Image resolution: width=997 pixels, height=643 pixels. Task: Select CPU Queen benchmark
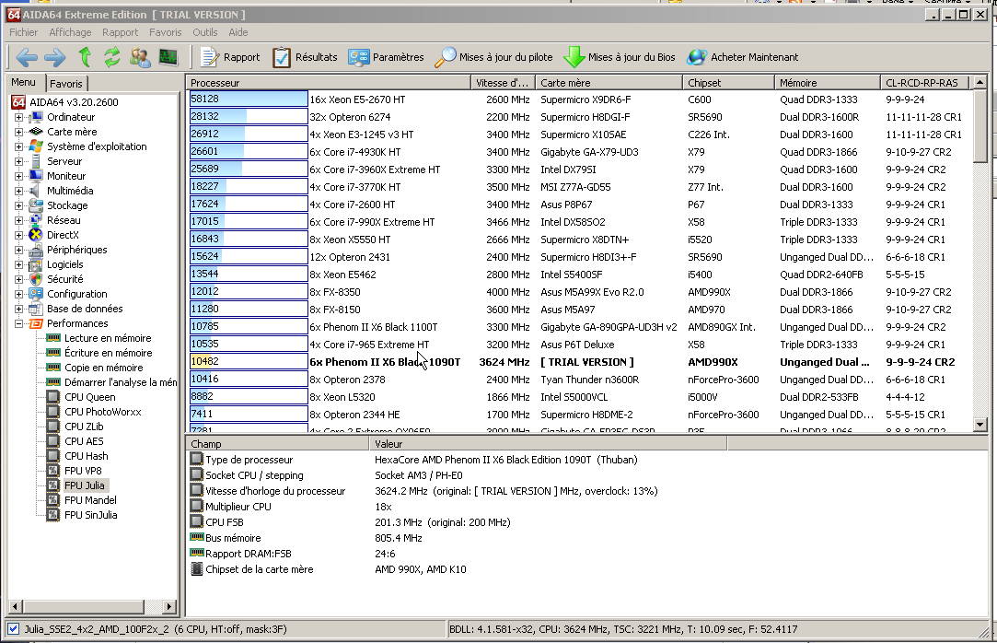[x=89, y=397]
